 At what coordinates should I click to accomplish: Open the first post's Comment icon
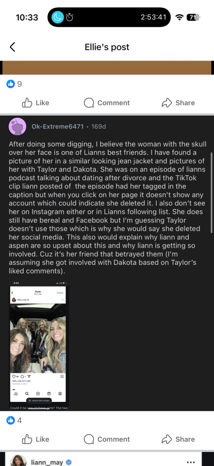107,103
